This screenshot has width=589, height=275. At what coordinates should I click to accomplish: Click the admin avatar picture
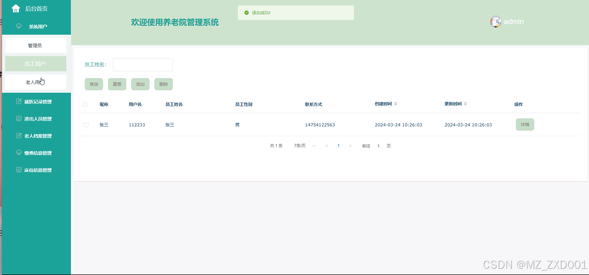pyautogui.click(x=495, y=22)
